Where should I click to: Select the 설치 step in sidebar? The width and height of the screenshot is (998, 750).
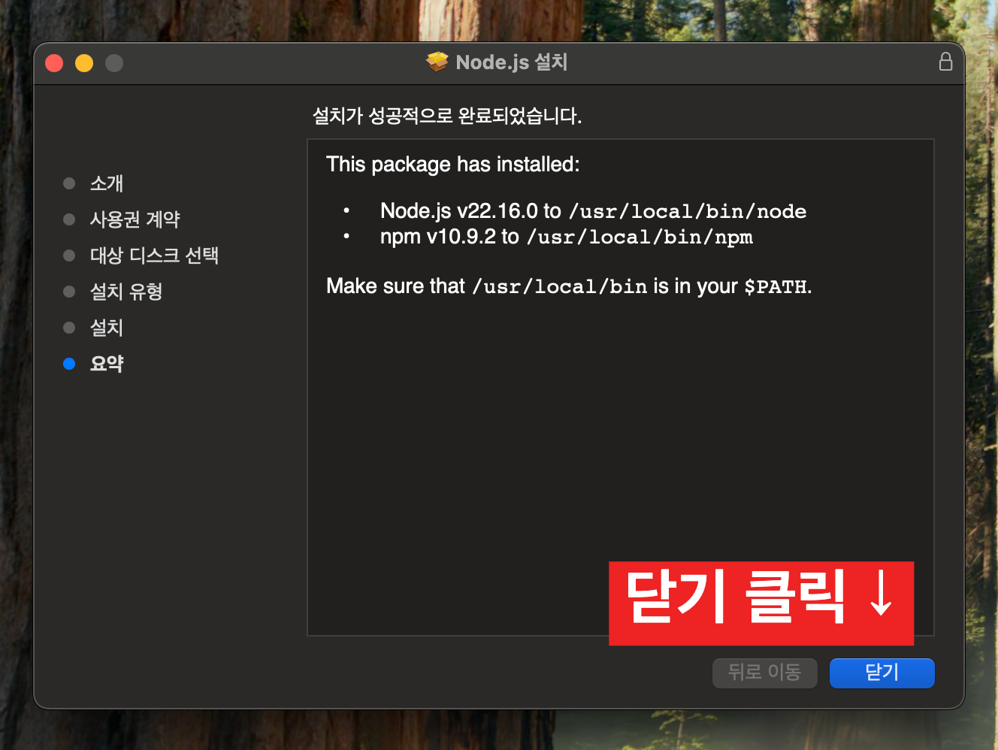[107, 328]
